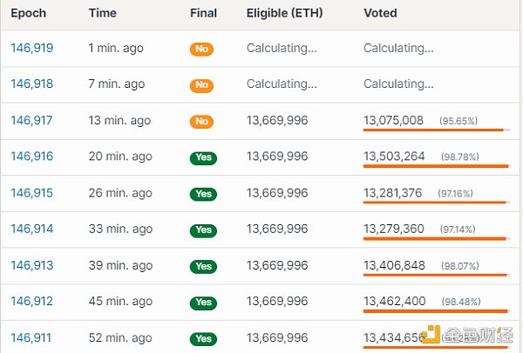Click the orange No badge for epoch 146,919
This screenshot has height=353, width=523.
[x=201, y=50]
